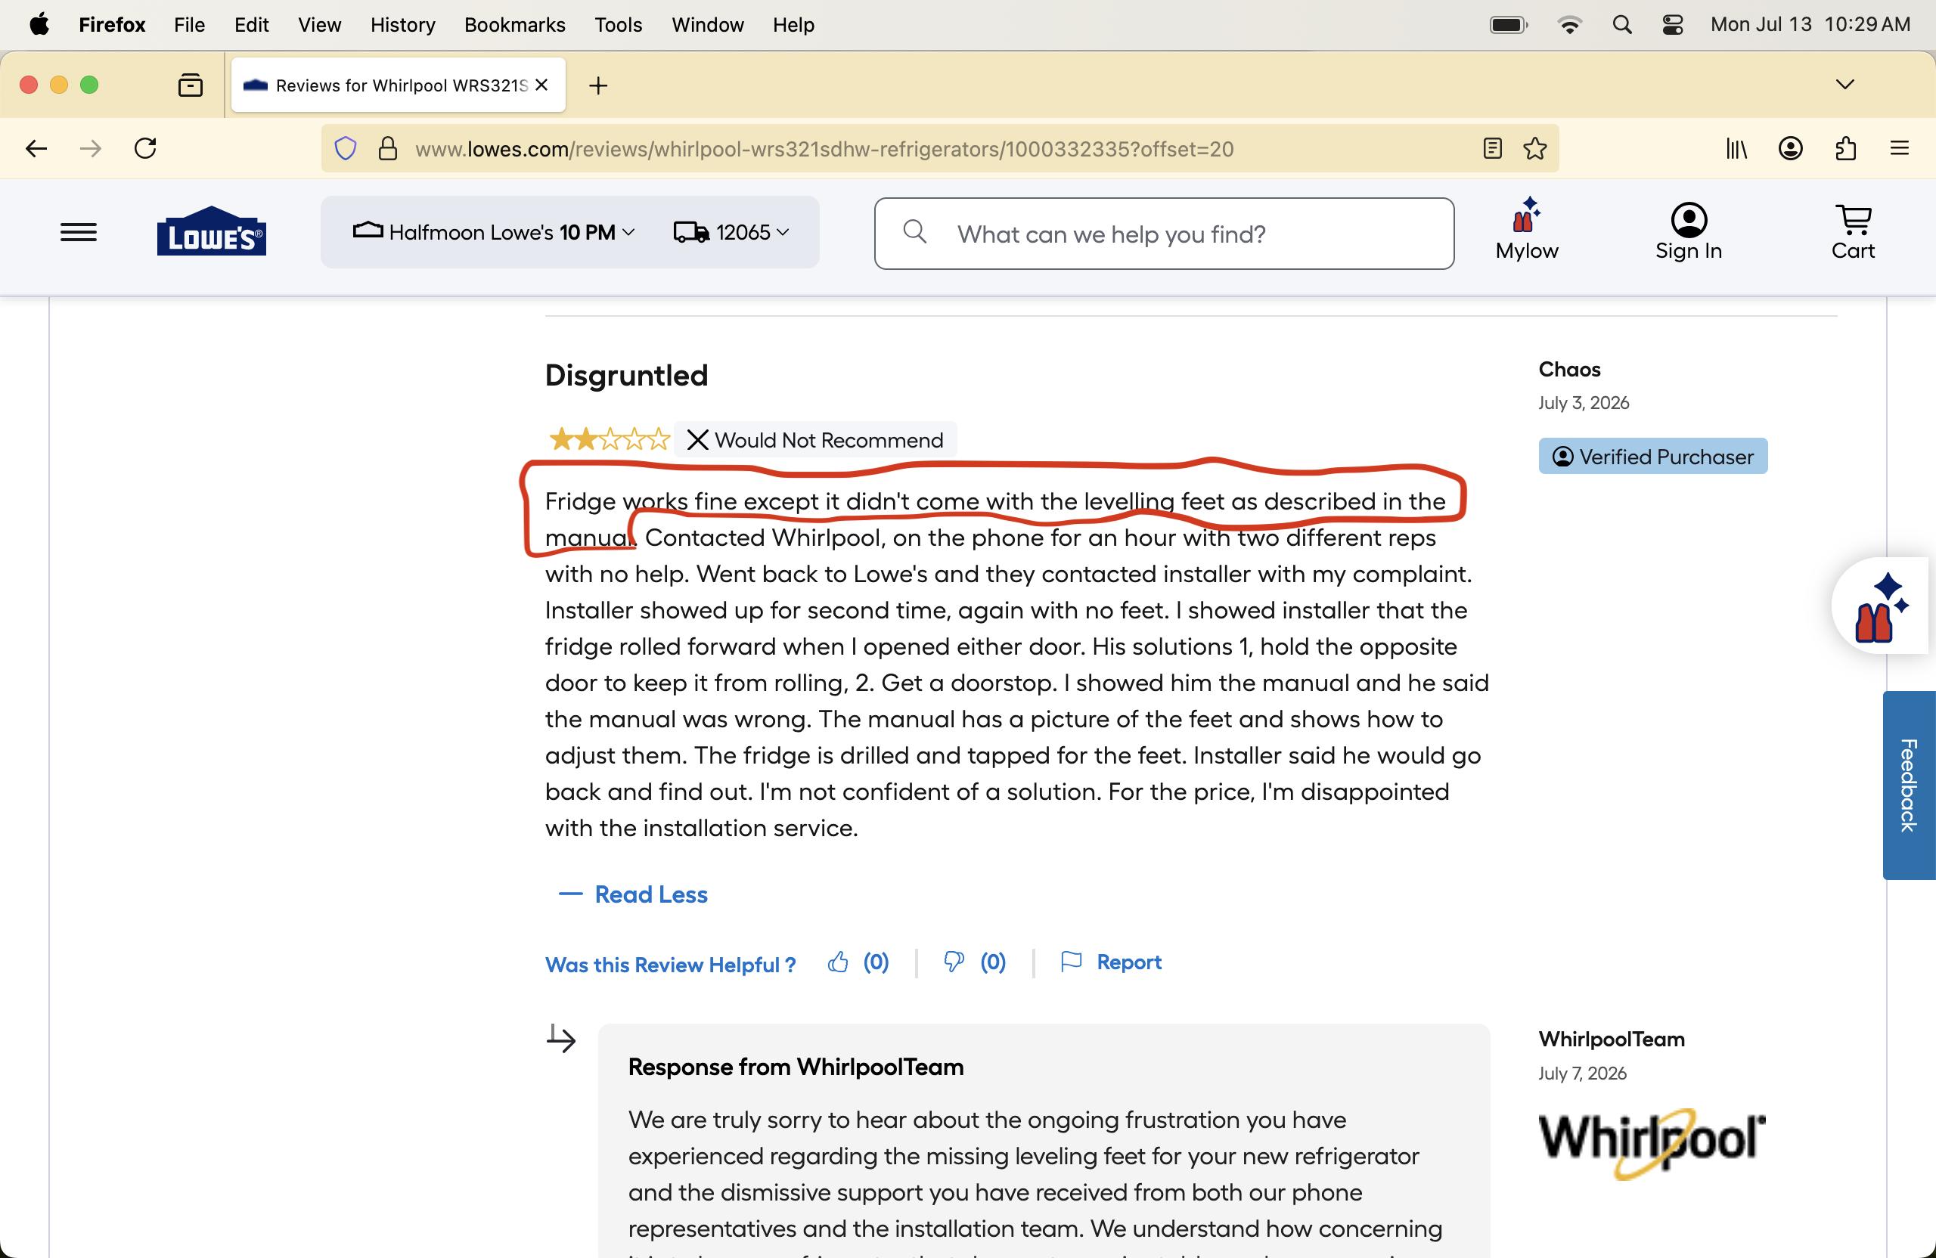1936x1258 pixels.
Task: Expand the 12065 delivery zip dropdown
Action: (731, 233)
